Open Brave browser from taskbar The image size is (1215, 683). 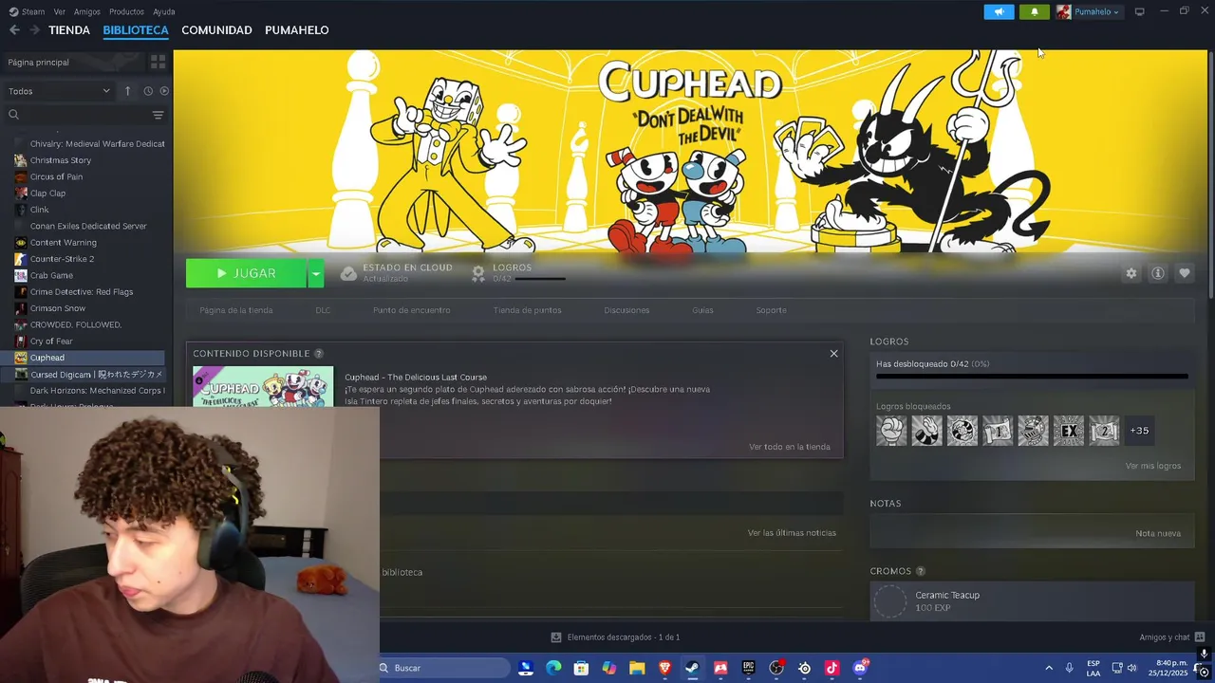coord(664,668)
